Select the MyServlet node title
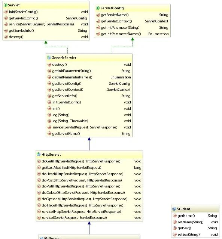This screenshot has width=222, height=239. coord(52,238)
